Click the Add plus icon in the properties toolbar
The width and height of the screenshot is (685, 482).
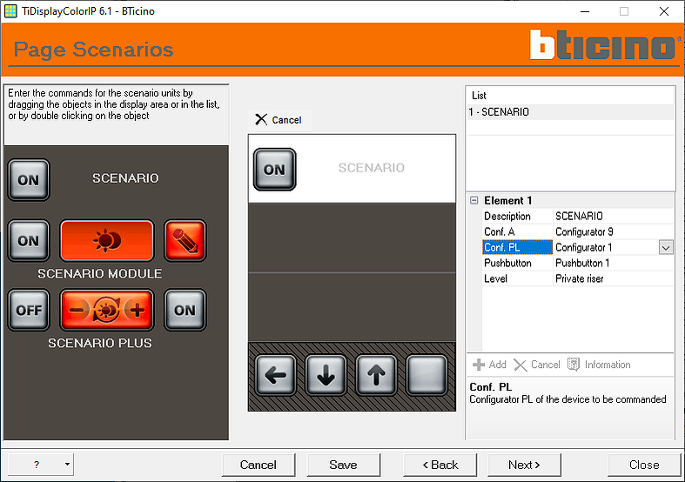coord(489,365)
